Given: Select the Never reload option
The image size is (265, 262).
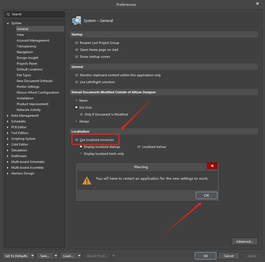Looking at the screenshot, I should (77, 101).
